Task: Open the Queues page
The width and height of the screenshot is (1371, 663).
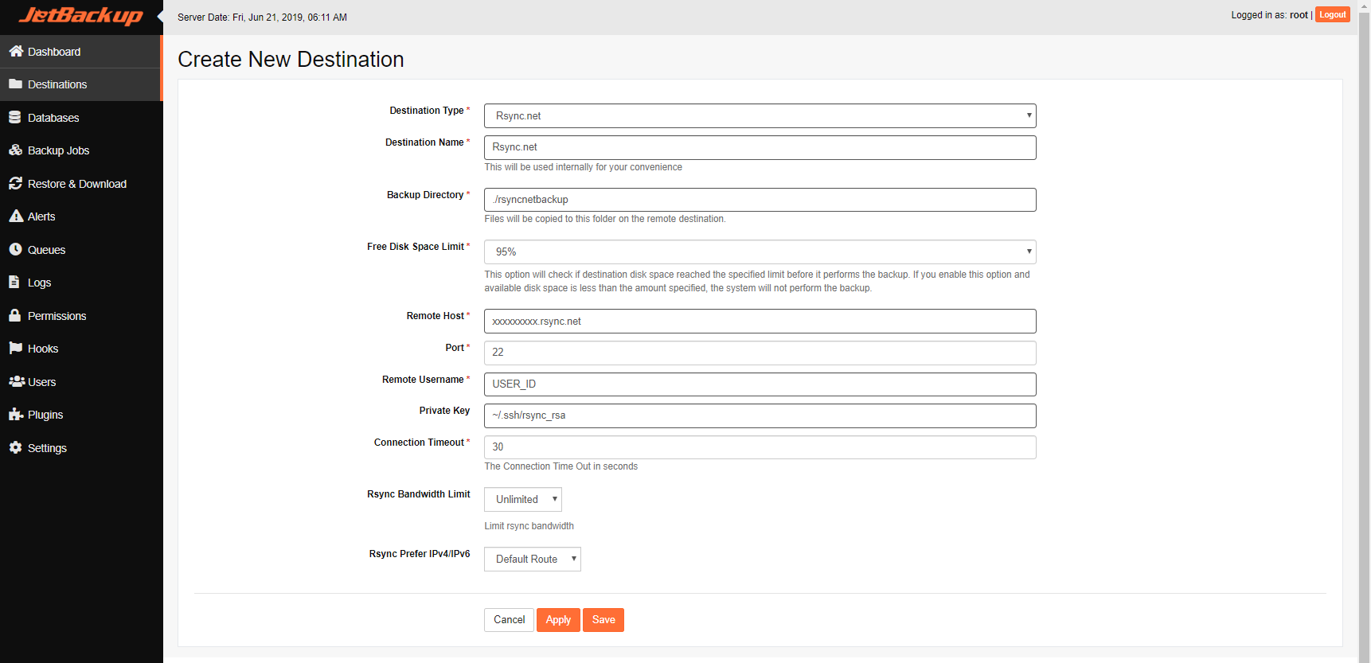Action: click(x=81, y=250)
